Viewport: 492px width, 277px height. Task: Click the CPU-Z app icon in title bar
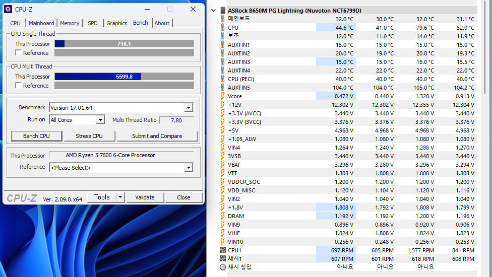click(x=8, y=9)
